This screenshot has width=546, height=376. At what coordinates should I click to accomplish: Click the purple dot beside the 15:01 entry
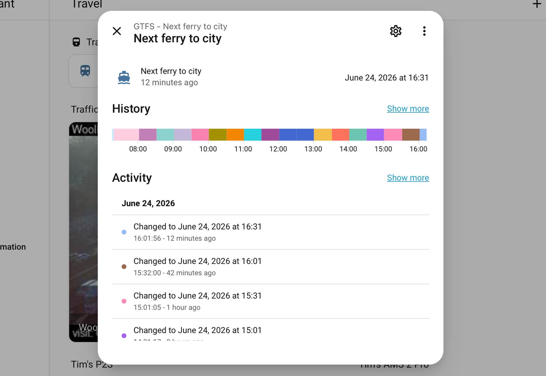click(124, 336)
